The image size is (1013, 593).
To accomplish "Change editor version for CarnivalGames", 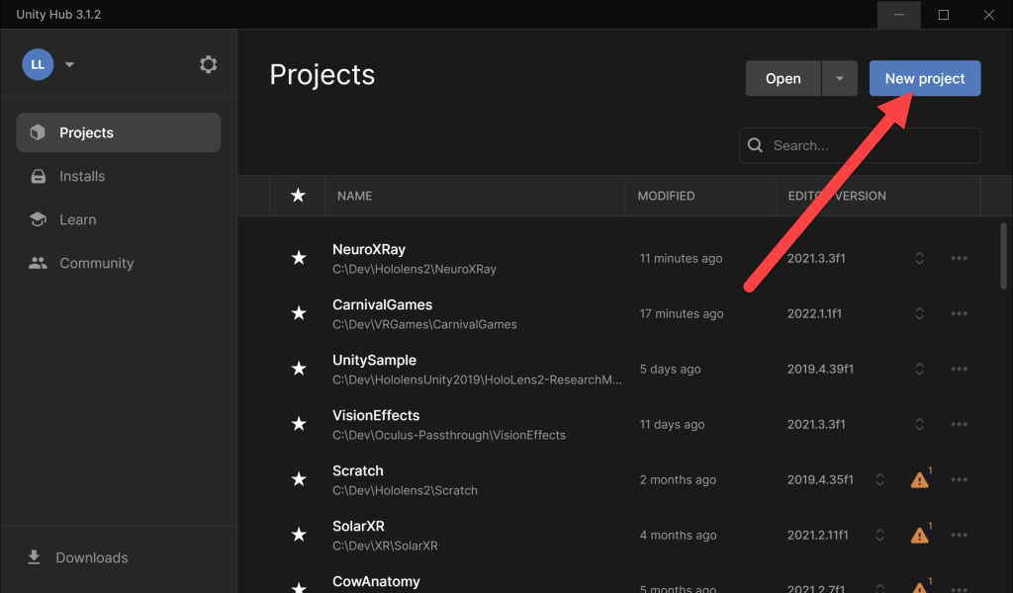I will coord(919,313).
